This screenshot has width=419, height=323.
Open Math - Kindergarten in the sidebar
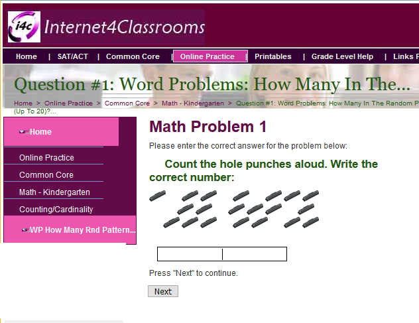pyautogui.click(x=54, y=192)
